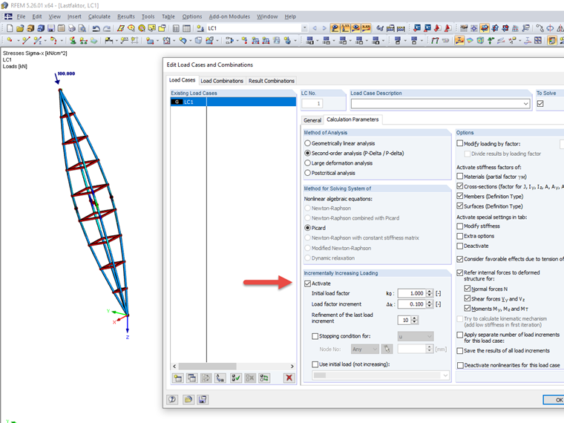Uncheck Members (Definition Type) stiffness option
Viewport: 564px width, 423px height.
point(459,196)
